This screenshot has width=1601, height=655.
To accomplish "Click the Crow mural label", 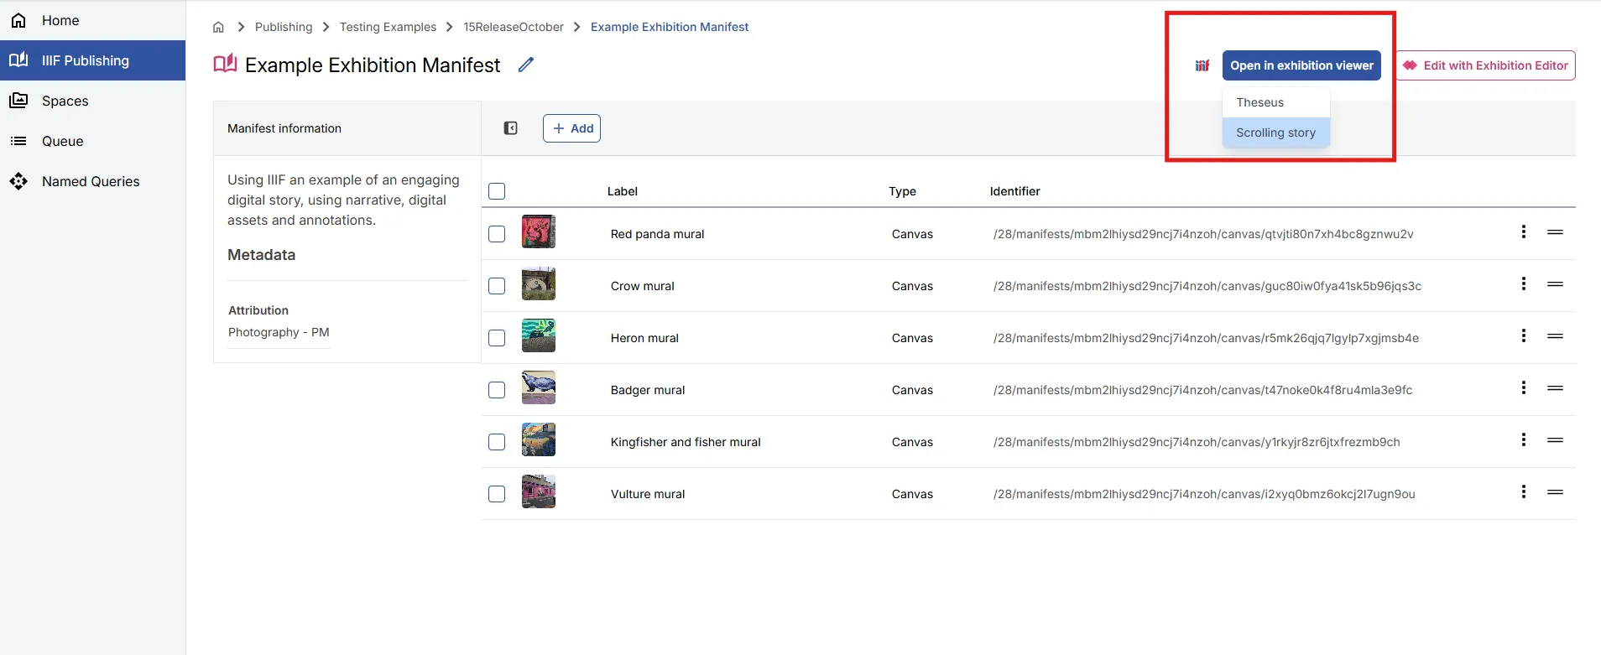I will coord(643,286).
